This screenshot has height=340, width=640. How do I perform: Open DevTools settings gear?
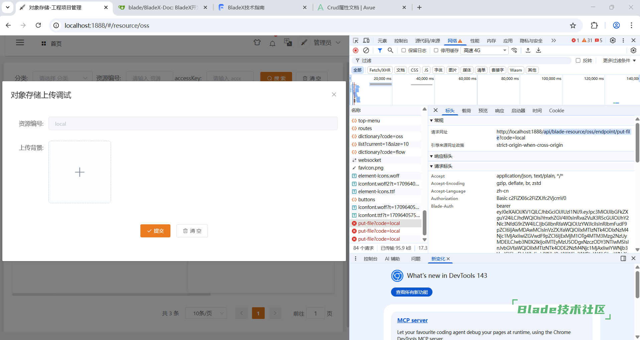(x=613, y=40)
